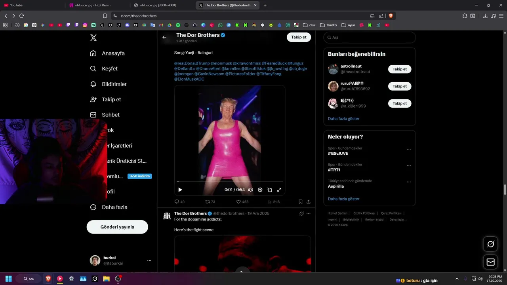Reply to post with 49 comments
Image resolution: width=507 pixels, height=285 pixels.
point(179,201)
